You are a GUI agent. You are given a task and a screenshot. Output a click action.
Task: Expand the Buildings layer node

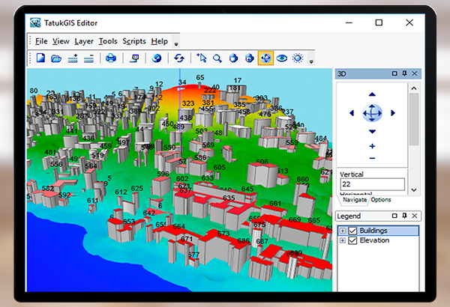pos(343,231)
